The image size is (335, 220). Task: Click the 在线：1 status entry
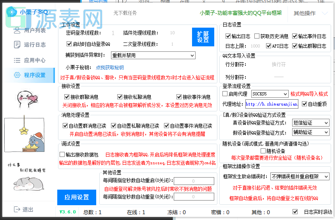coord(136,212)
